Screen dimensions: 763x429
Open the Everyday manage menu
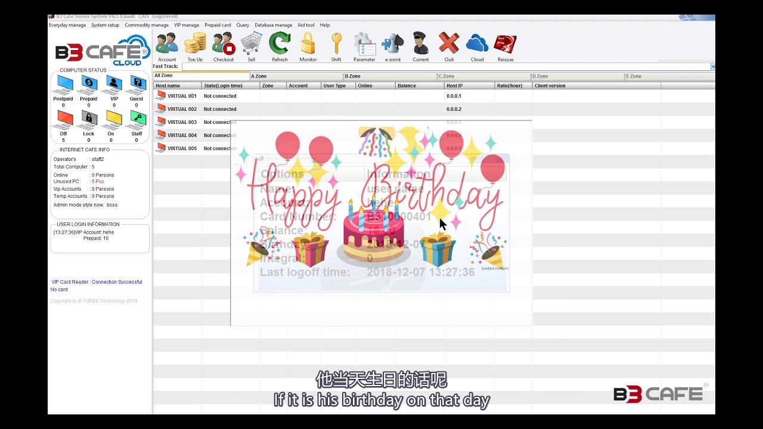tap(67, 25)
